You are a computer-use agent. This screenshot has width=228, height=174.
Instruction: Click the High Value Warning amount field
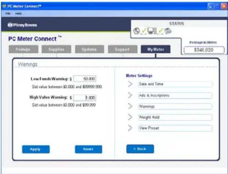[x=85, y=98]
